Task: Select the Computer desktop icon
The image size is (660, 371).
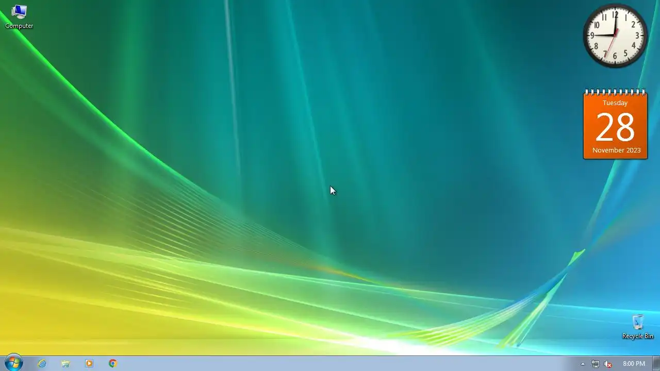Action: point(19,16)
